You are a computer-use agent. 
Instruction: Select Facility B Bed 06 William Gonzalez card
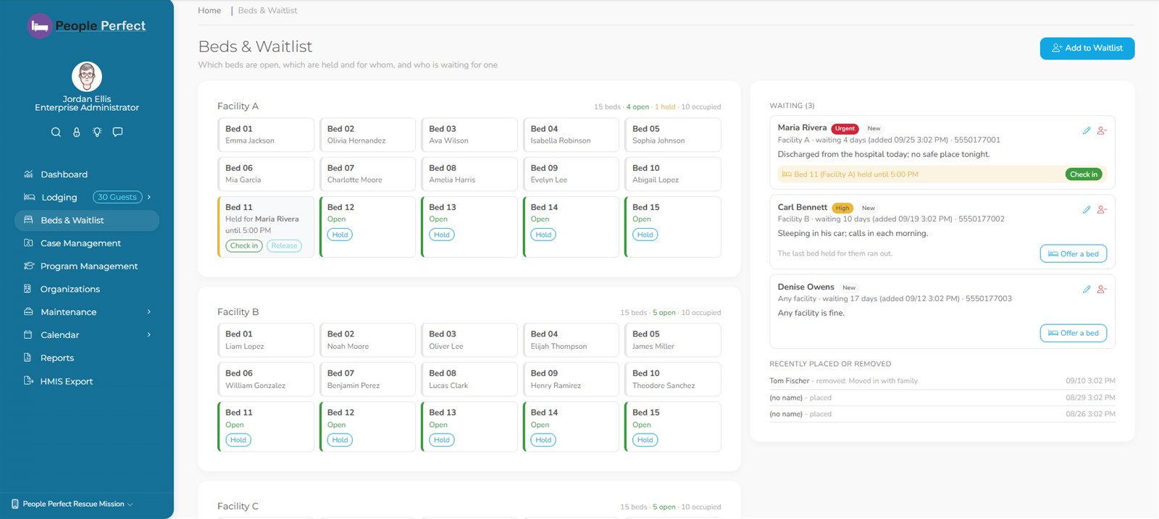[x=266, y=379]
